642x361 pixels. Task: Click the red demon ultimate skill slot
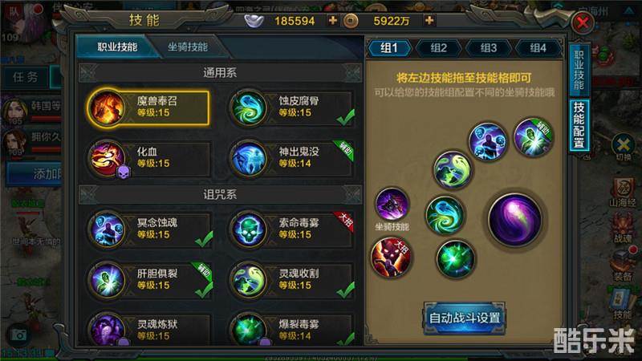(x=391, y=258)
